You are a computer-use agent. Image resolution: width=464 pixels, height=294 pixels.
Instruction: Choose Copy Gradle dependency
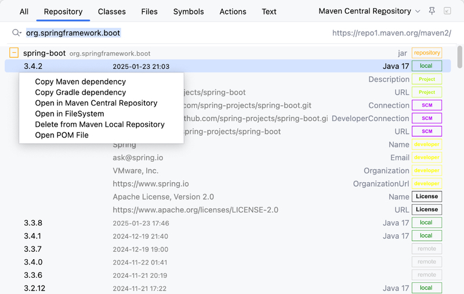pyautogui.click(x=81, y=92)
